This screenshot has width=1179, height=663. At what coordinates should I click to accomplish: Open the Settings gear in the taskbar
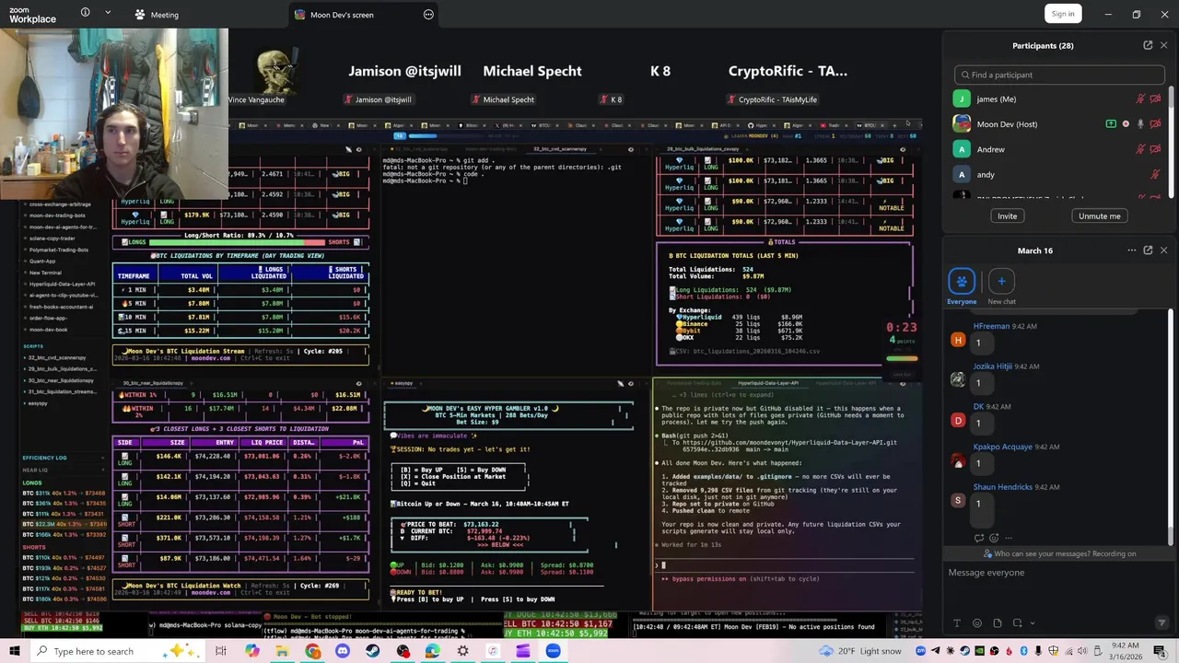(x=462, y=651)
